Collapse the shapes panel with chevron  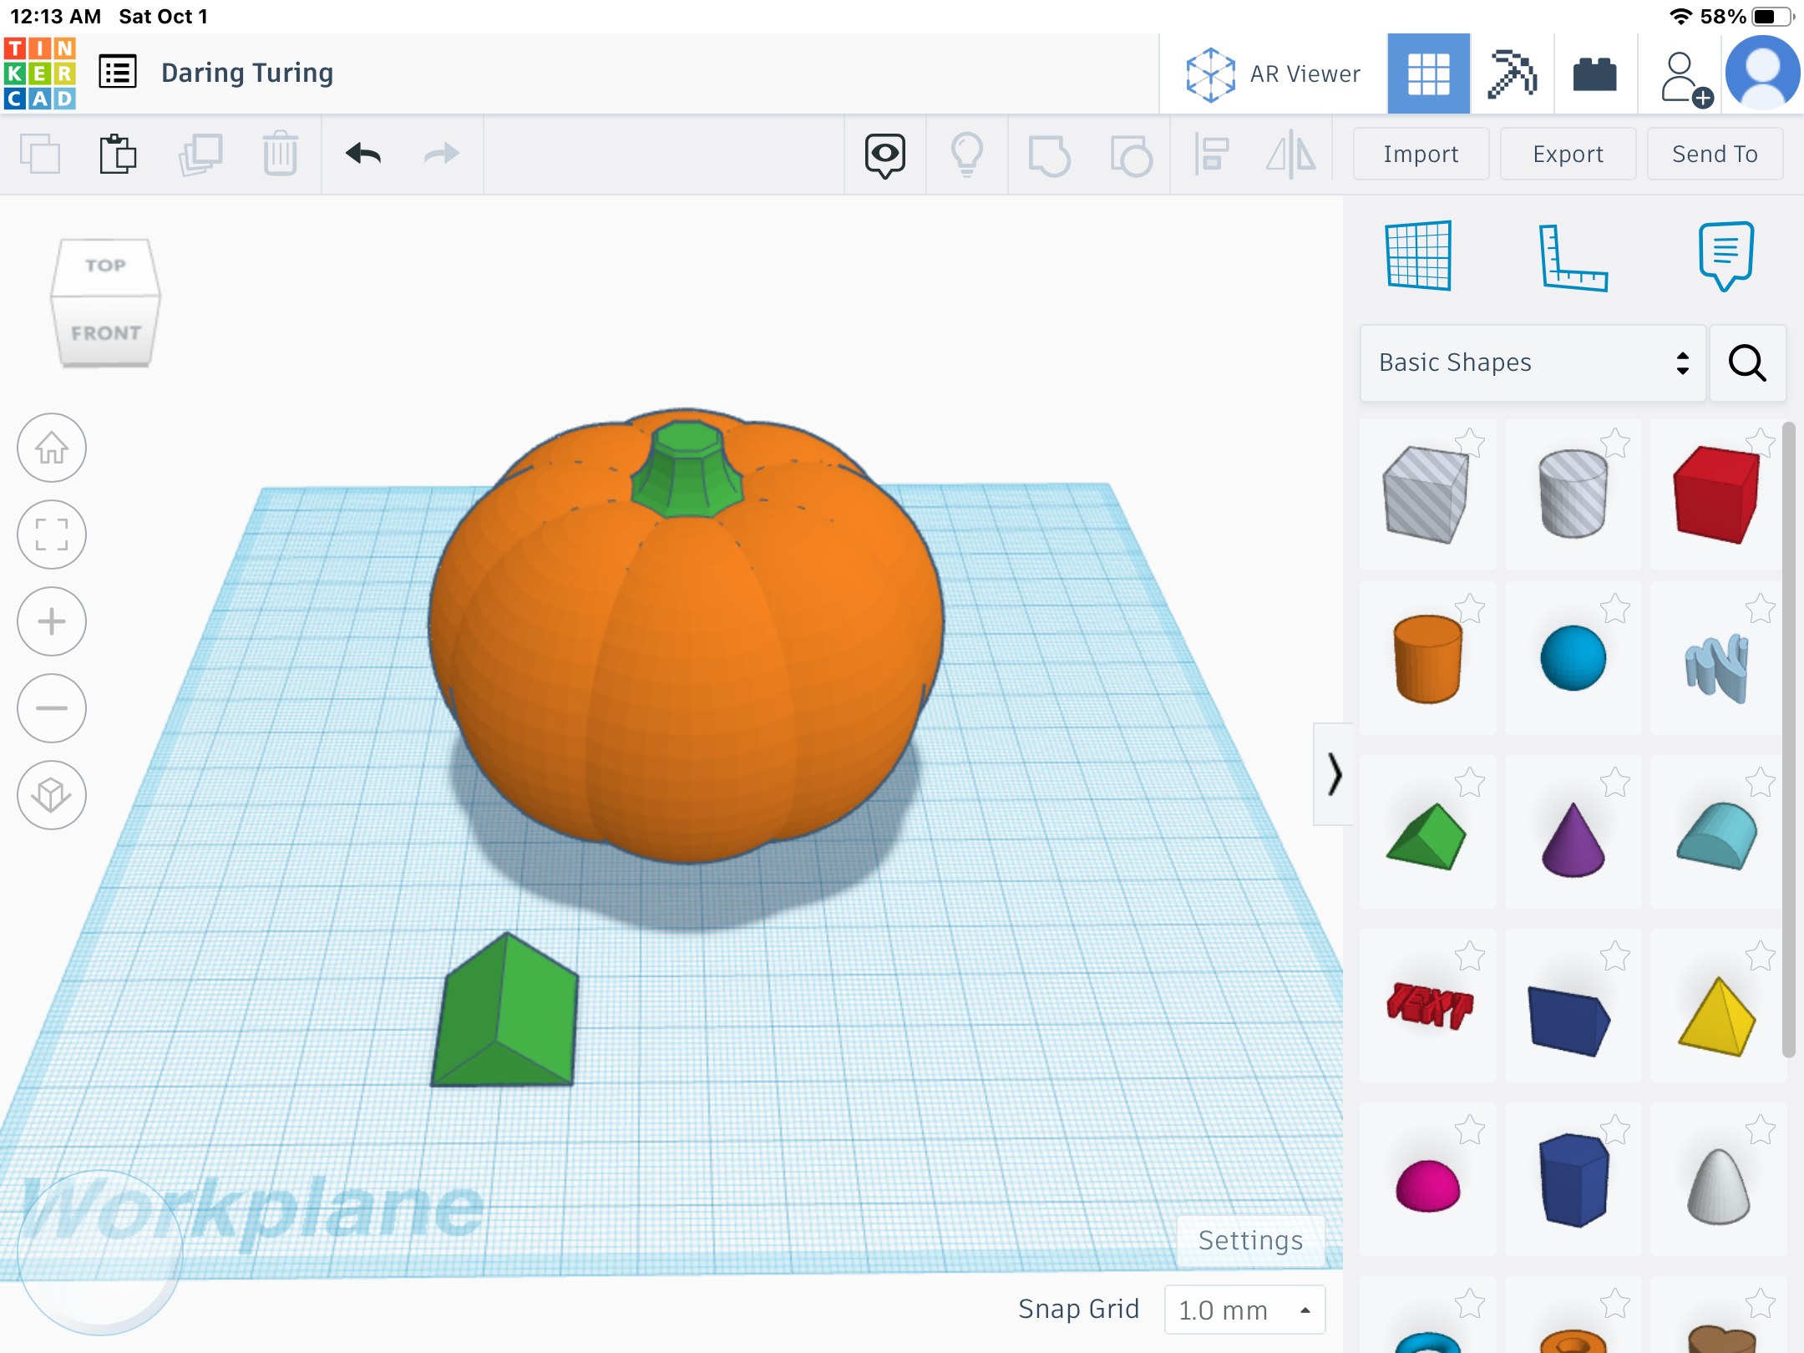click(1334, 774)
